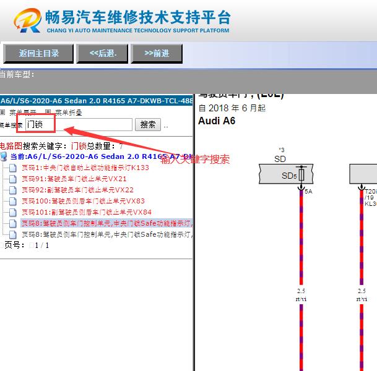This screenshot has width=377, height=371.
Task: Click the 返回主目录 button
Action: 38,54
